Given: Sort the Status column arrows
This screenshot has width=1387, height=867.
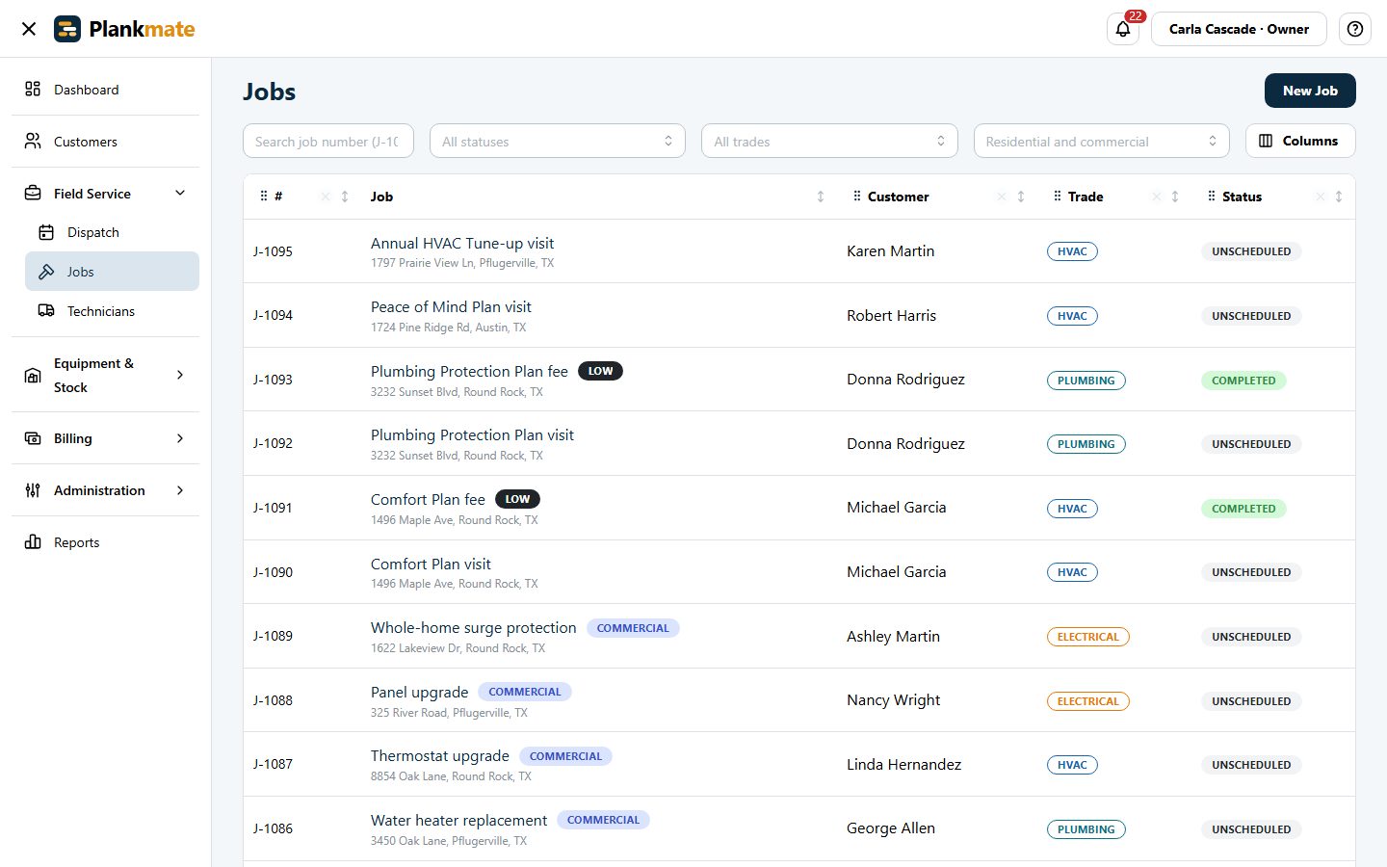Looking at the screenshot, I should 1339,197.
